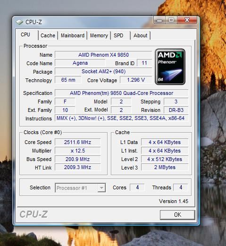Viewport: 226px width, 246px height.
Task: Click the Core Speed value '2511.6 MHz'
Action: point(77,142)
